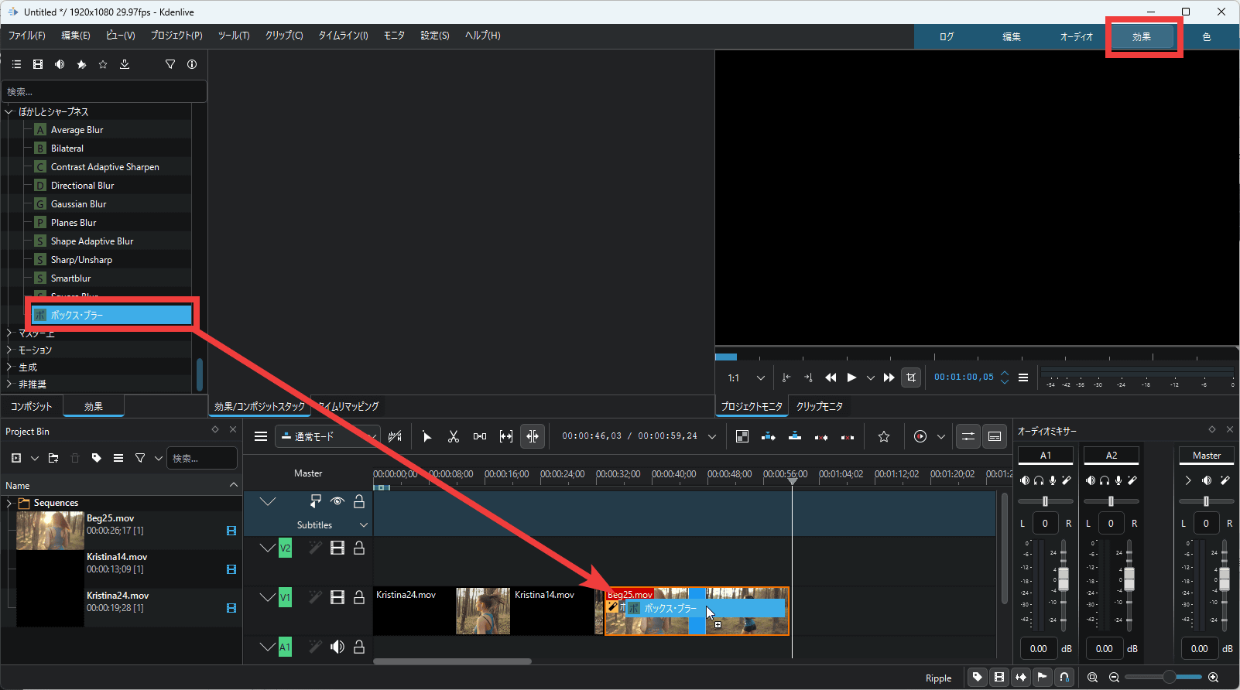Open the プロジェクト(P) menu
Viewport: 1240px width, 690px height.
(176, 36)
